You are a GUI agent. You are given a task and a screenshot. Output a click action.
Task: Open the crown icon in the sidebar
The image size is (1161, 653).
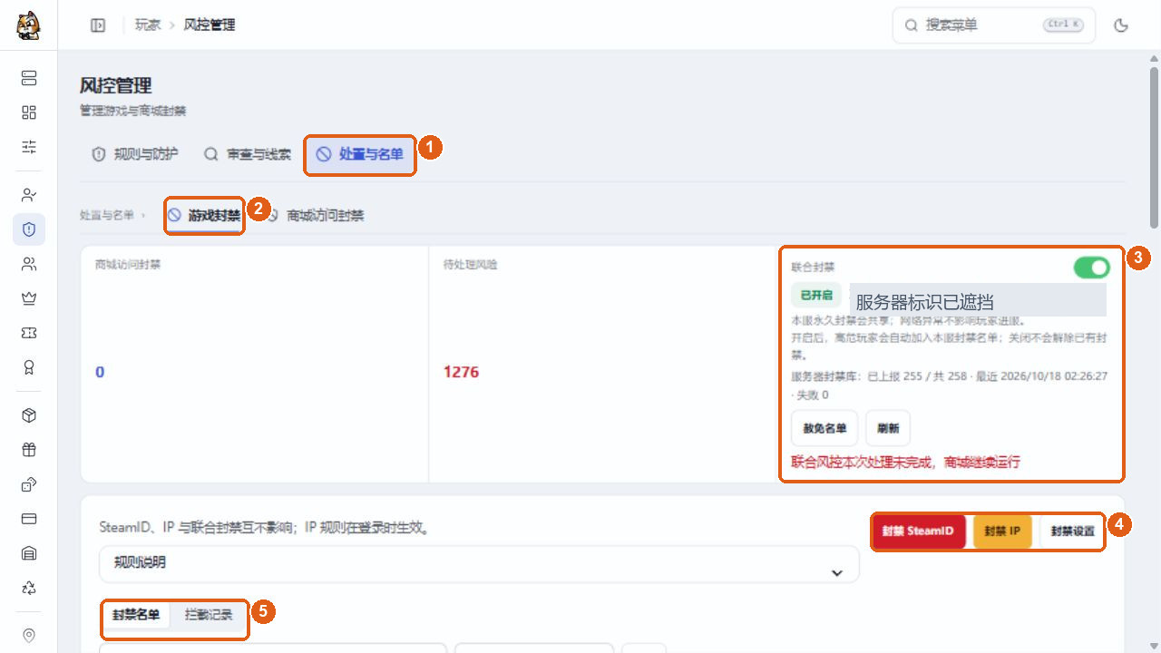[x=29, y=298]
